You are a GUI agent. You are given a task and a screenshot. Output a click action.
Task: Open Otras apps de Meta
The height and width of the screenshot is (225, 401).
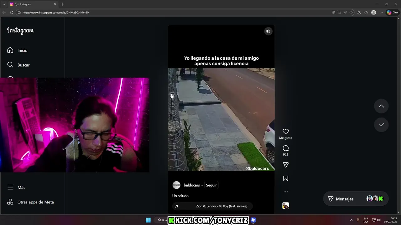31,202
